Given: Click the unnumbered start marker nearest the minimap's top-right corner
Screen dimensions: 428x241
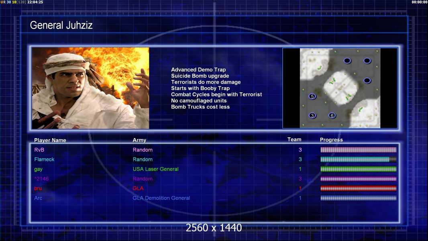Looking at the screenshot, I should tap(367, 61).
